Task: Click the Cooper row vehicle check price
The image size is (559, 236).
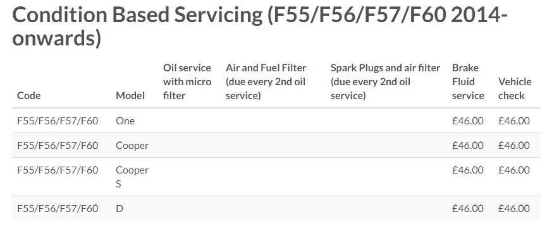Action: 514,146
